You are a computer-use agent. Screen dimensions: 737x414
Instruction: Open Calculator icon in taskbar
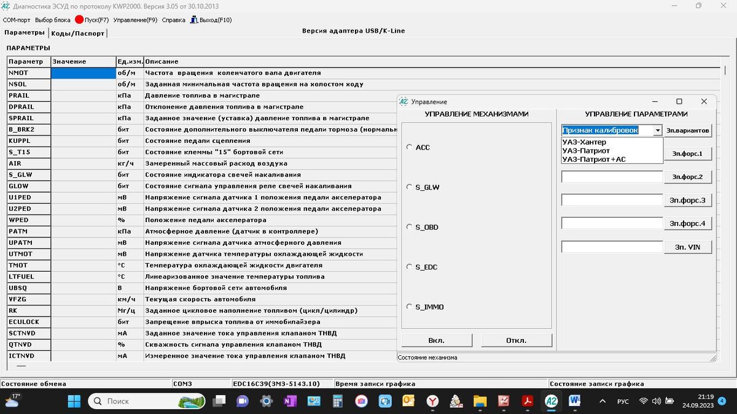pos(337,401)
